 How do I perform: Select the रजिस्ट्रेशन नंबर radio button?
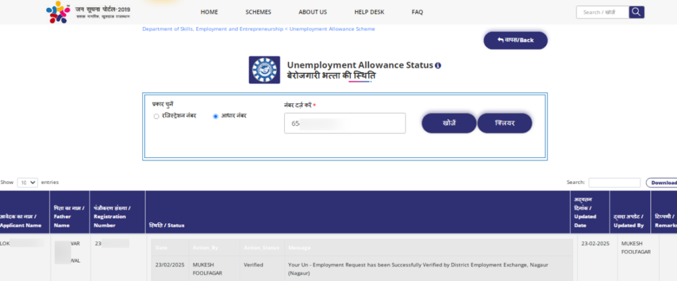click(156, 116)
